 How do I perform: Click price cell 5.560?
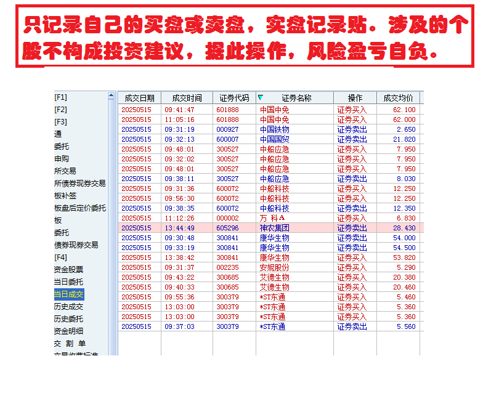(406, 327)
